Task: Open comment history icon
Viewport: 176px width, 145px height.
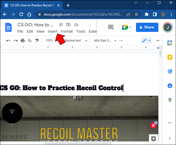Action: (x=111, y=27)
